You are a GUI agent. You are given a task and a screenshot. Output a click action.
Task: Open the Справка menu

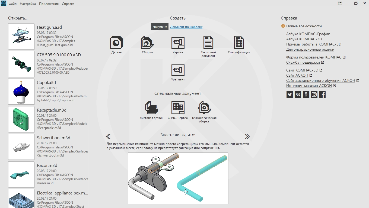tap(68, 4)
